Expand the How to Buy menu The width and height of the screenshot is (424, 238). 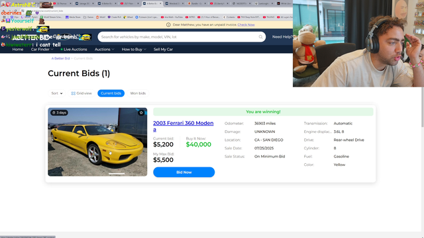point(134,50)
